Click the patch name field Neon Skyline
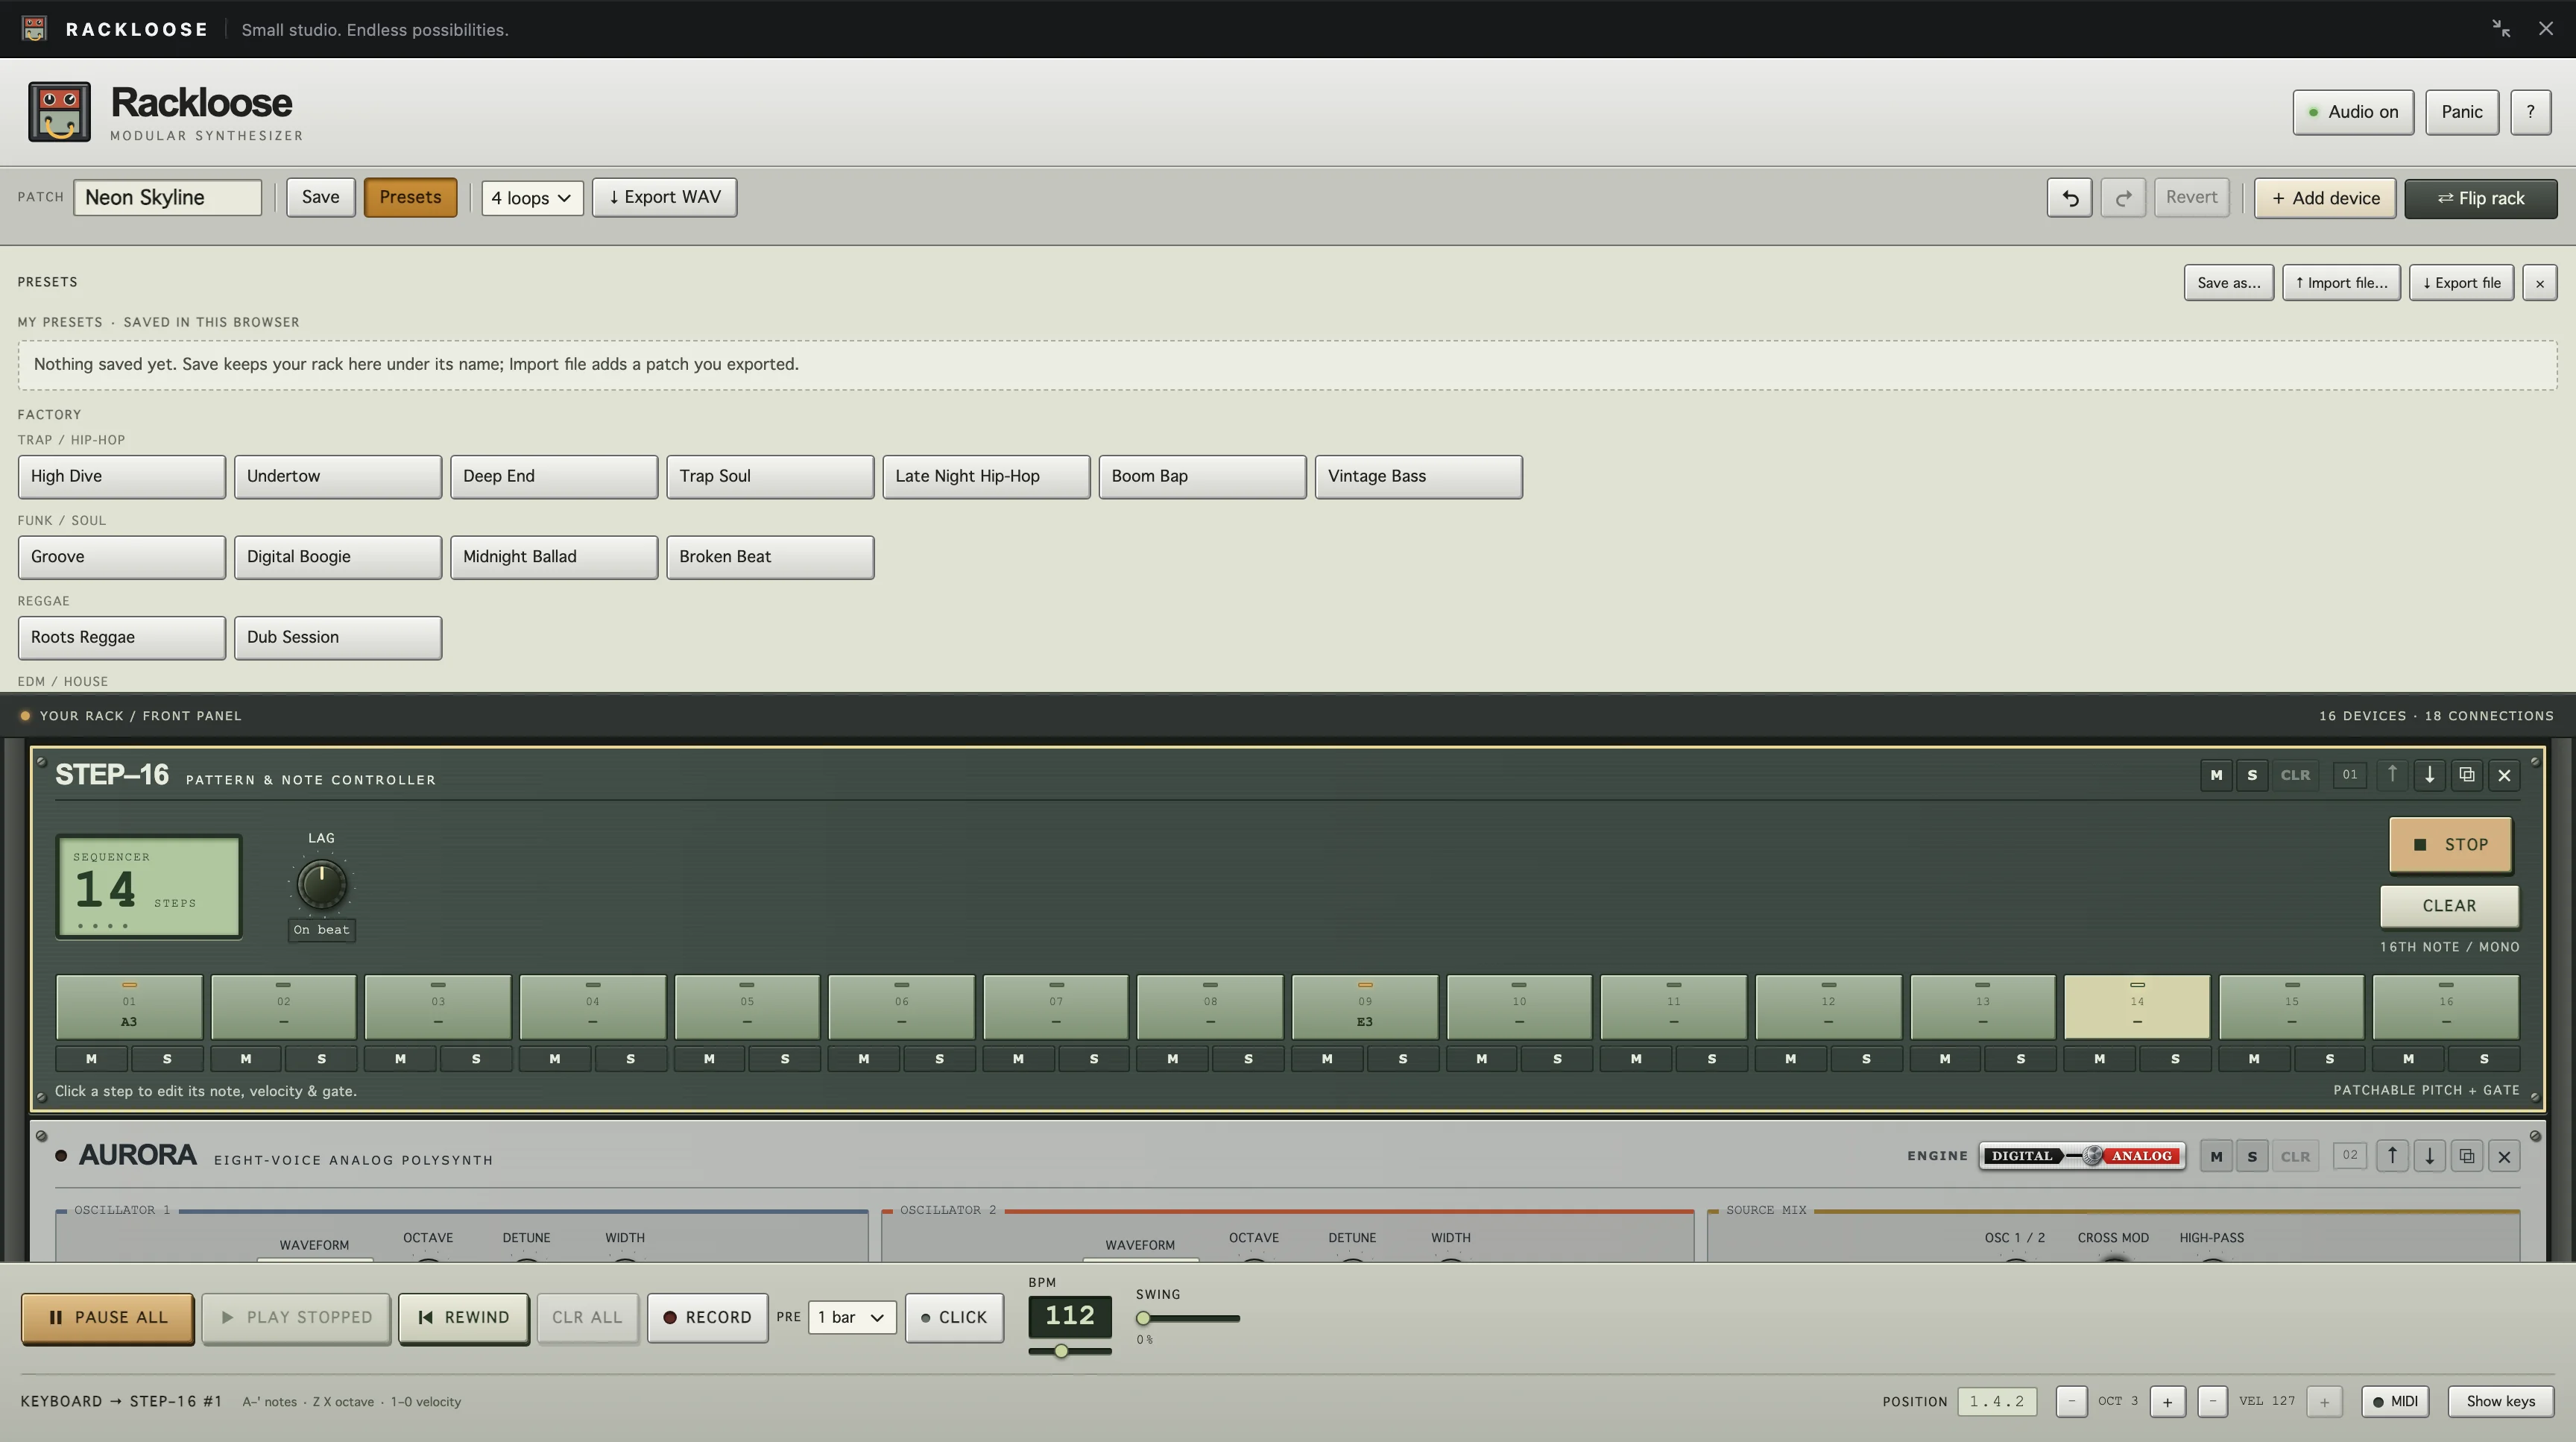 [x=167, y=197]
